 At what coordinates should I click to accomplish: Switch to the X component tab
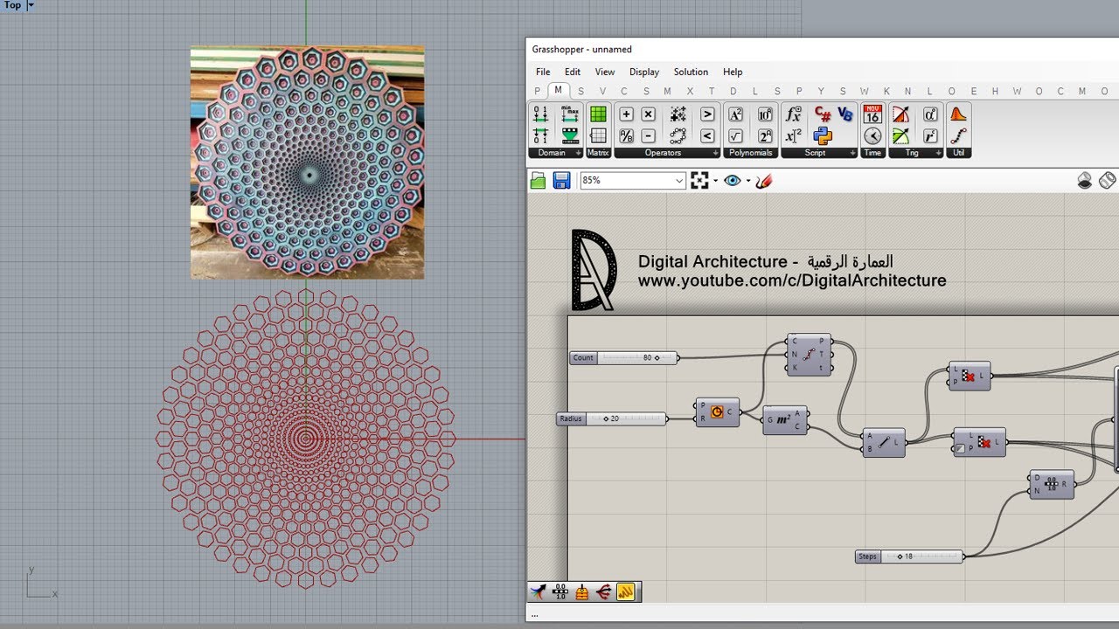point(690,91)
